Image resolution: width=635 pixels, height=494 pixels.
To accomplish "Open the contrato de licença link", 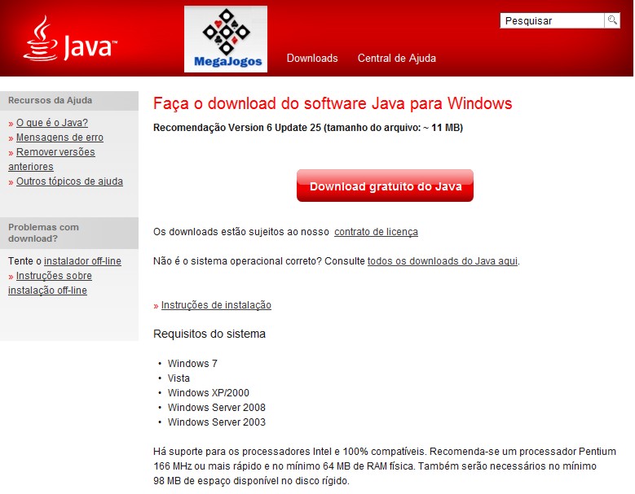I will pyautogui.click(x=376, y=232).
